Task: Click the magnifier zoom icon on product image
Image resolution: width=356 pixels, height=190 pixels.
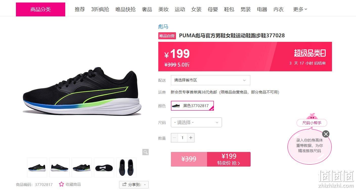Action: pos(145,152)
